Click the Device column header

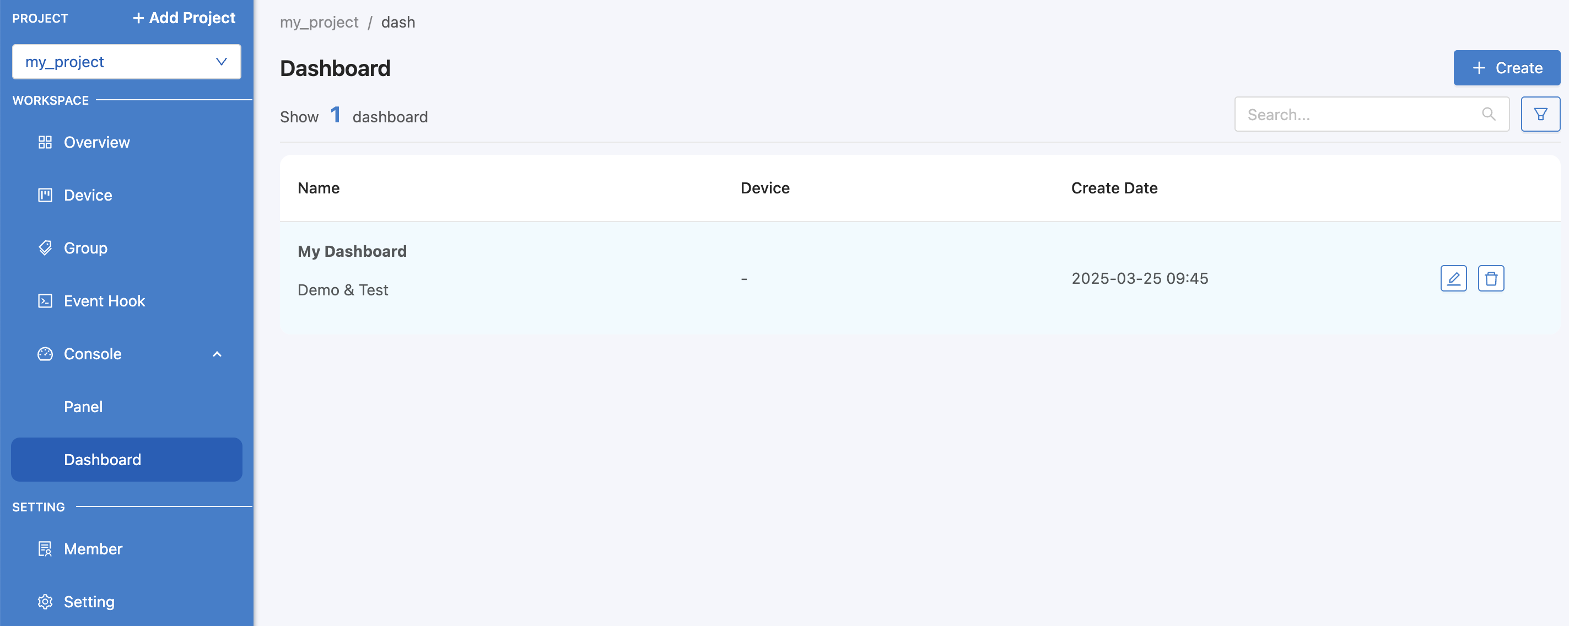pos(765,188)
